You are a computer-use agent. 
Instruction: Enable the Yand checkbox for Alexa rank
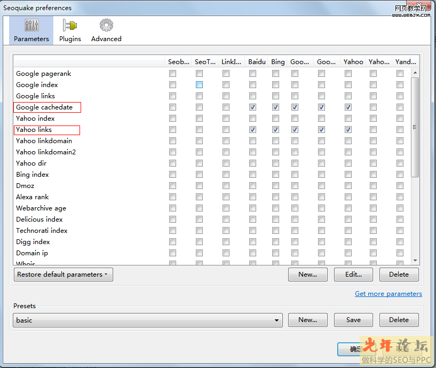(x=400, y=197)
